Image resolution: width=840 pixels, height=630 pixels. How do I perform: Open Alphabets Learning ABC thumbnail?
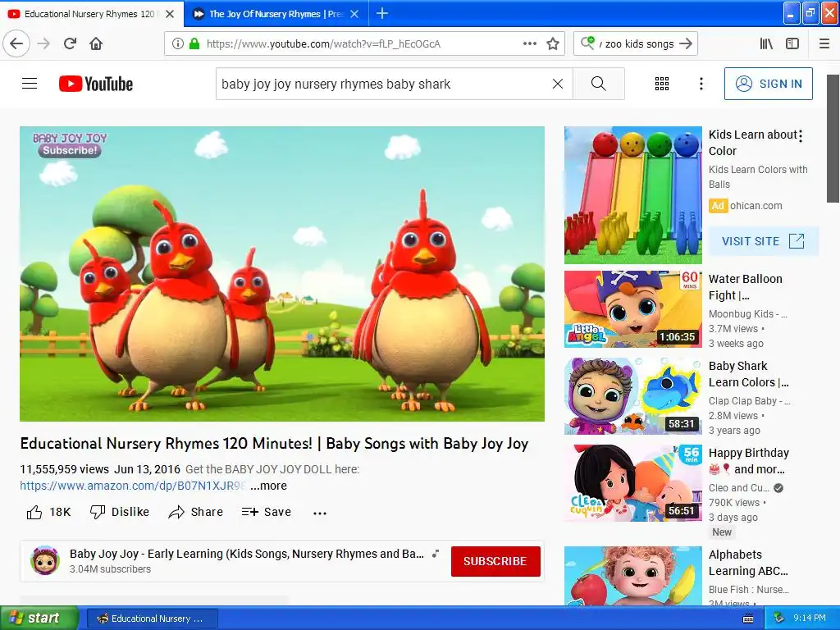pyautogui.click(x=632, y=576)
